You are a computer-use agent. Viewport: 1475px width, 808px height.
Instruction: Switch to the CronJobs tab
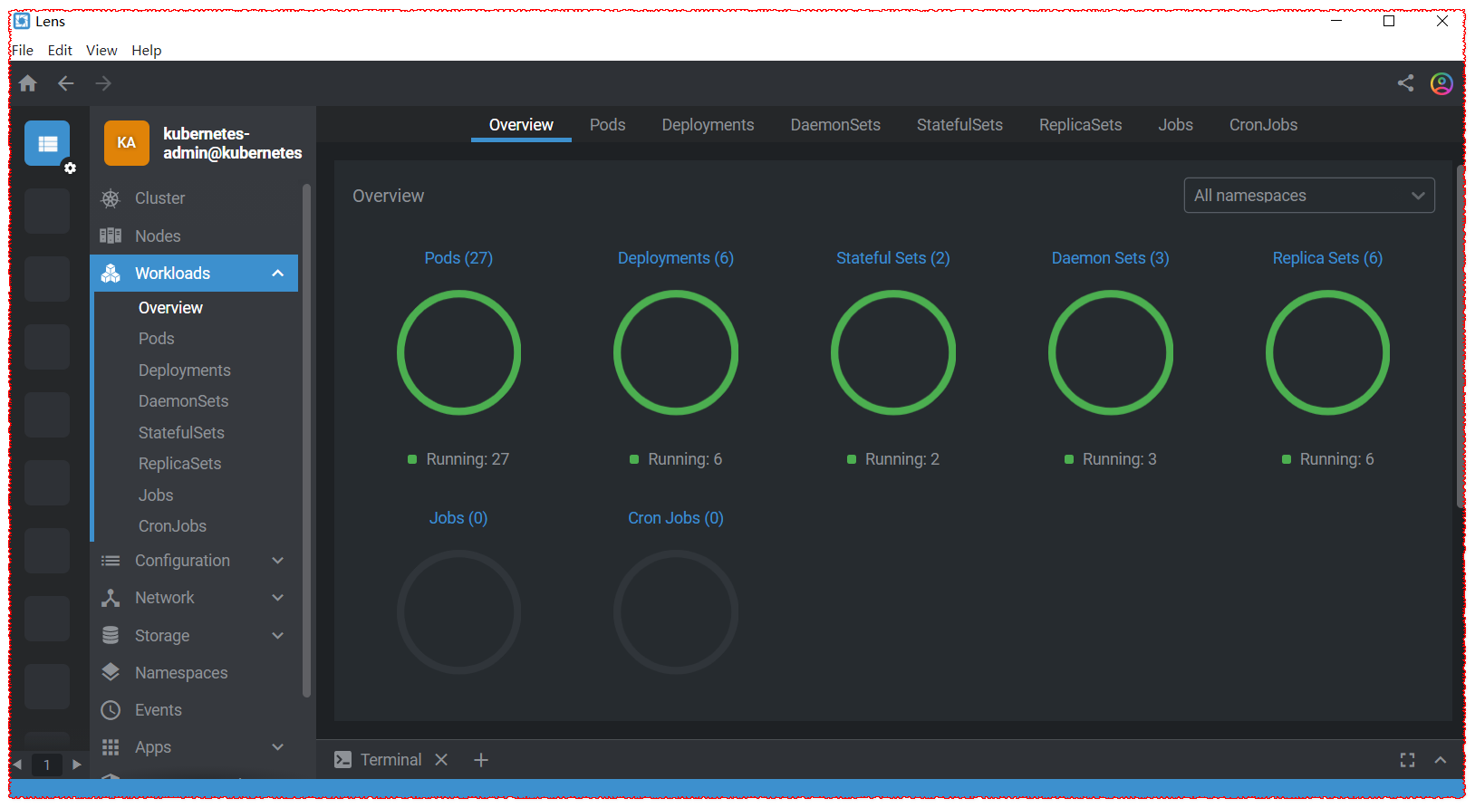tap(1263, 125)
